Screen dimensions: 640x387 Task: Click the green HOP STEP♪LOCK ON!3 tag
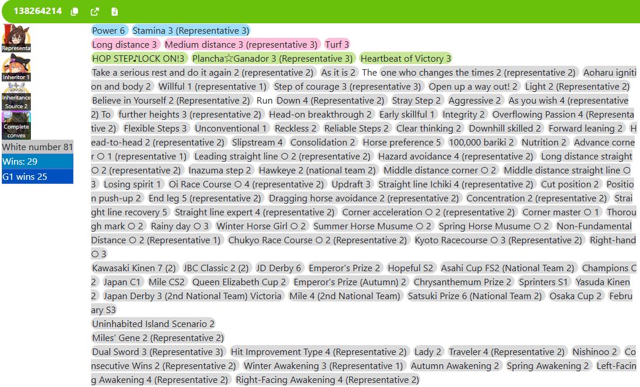[138, 59]
